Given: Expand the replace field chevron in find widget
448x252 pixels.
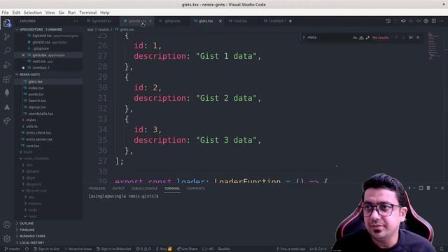Looking at the screenshot, I should pyautogui.click(x=304, y=37).
